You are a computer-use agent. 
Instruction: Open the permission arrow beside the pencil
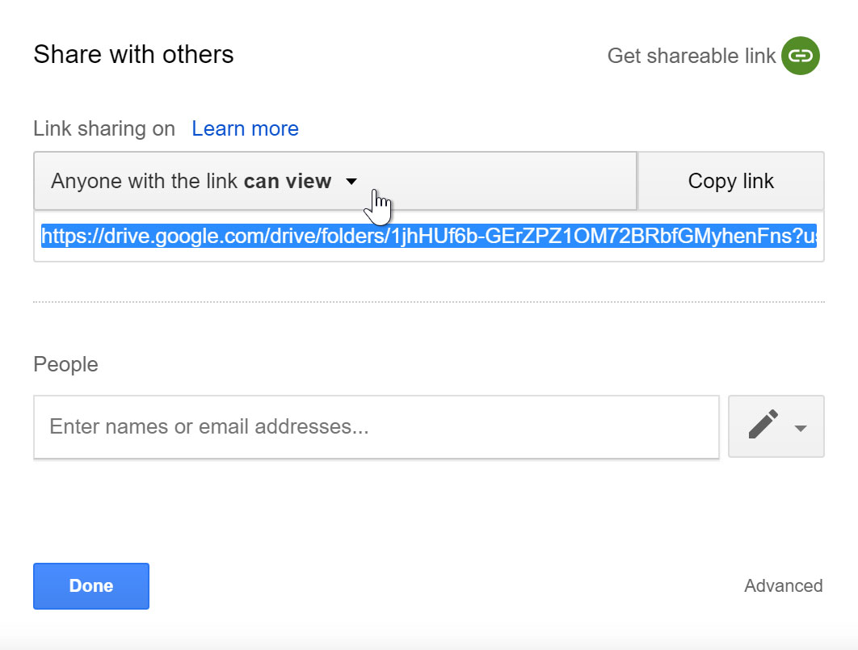[801, 428]
